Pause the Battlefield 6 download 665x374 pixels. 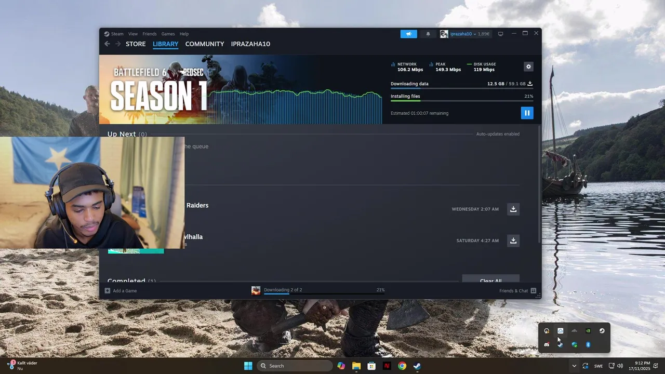pyautogui.click(x=527, y=113)
